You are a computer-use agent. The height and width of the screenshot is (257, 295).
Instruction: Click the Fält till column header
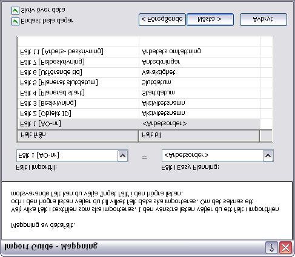coord(199,135)
